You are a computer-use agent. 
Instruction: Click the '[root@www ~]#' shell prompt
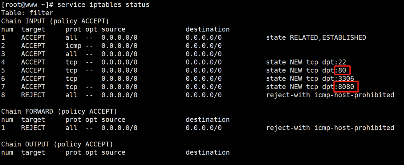click(27, 5)
